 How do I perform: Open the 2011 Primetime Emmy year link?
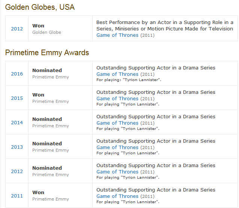pyautogui.click(x=17, y=196)
